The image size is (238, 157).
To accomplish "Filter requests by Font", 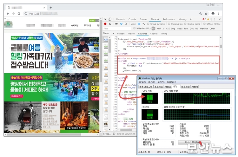I will click(x=186, y=29).
